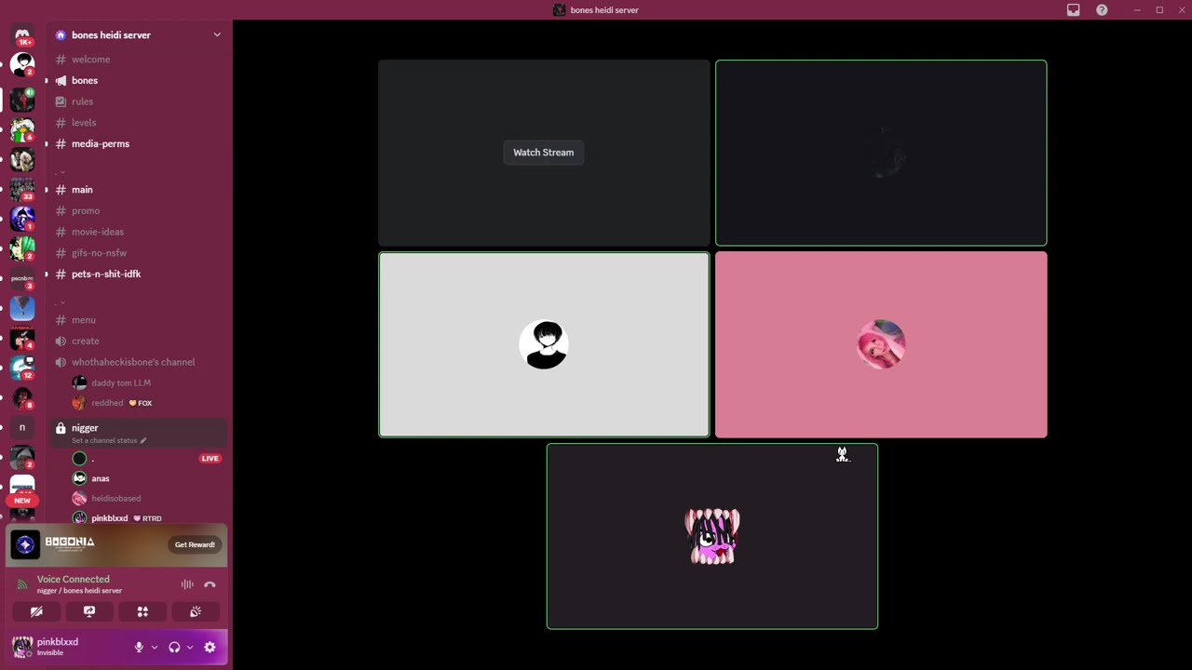Open the Inbox icon in the title bar

pos(1074,10)
